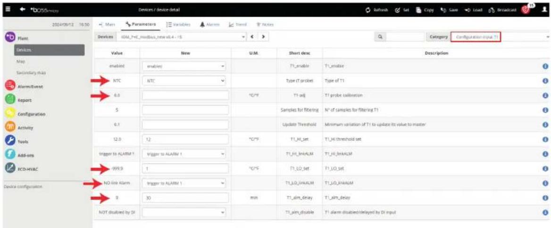This screenshot has width=551, height=228.
Task: Click info icon for T1_alm_disable row
Action: [546, 212]
